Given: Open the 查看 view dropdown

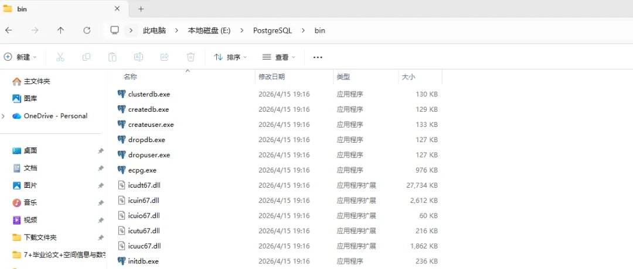Looking at the screenshot, I should click(x=278, y=57).
